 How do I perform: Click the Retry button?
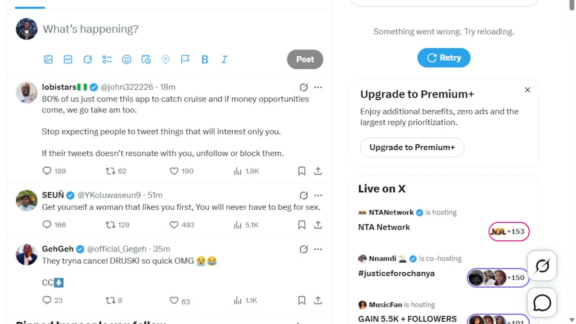(x=444, y=58)
